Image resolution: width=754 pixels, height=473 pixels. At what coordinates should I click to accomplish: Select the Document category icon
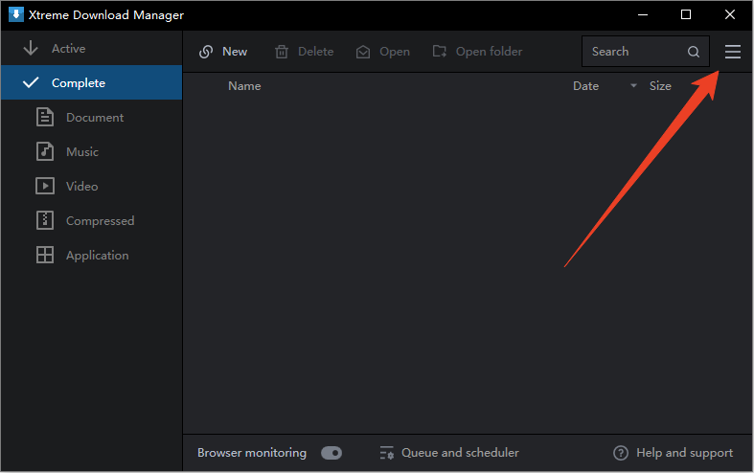45,118
